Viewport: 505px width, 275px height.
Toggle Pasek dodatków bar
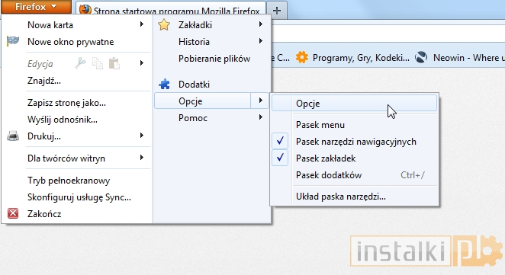354,175
